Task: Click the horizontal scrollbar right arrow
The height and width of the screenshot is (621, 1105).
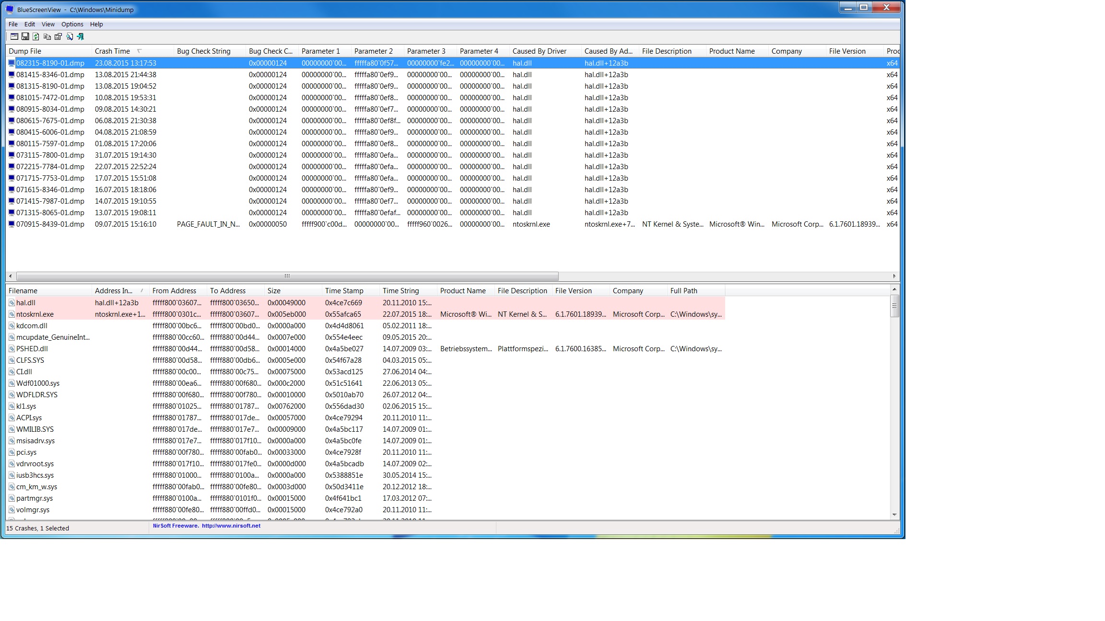Action: pyautogui.click(x=894, y=276)
